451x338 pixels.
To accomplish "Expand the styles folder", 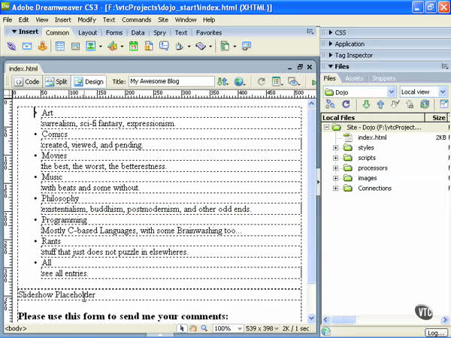I will pyautogui.click(x=335, y=148).
